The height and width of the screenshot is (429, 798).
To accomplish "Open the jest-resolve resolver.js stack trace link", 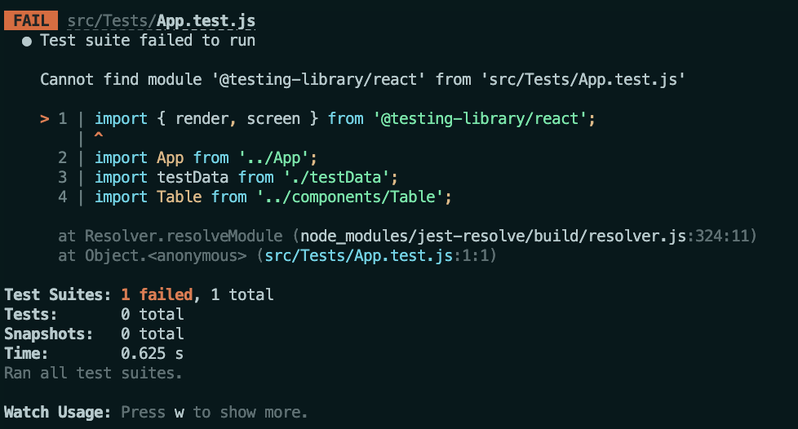I will click(x=529, y=237).
